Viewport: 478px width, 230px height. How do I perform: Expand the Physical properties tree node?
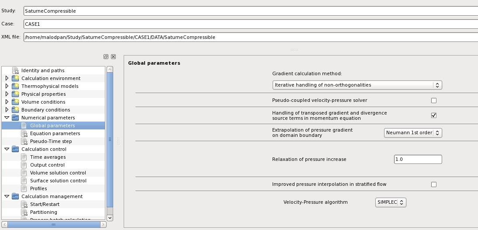coord(7,94)
